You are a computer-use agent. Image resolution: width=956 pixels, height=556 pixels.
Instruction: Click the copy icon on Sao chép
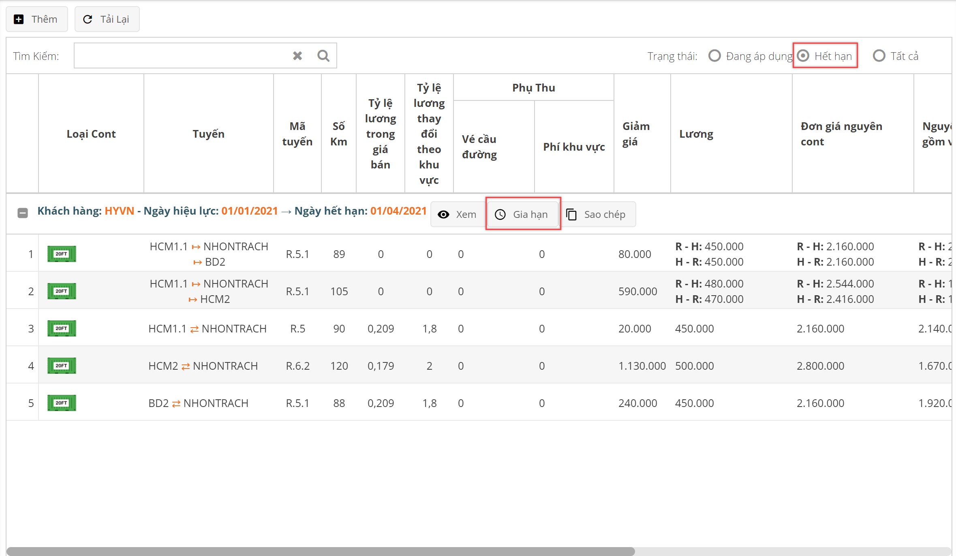[x=571, y=214]
